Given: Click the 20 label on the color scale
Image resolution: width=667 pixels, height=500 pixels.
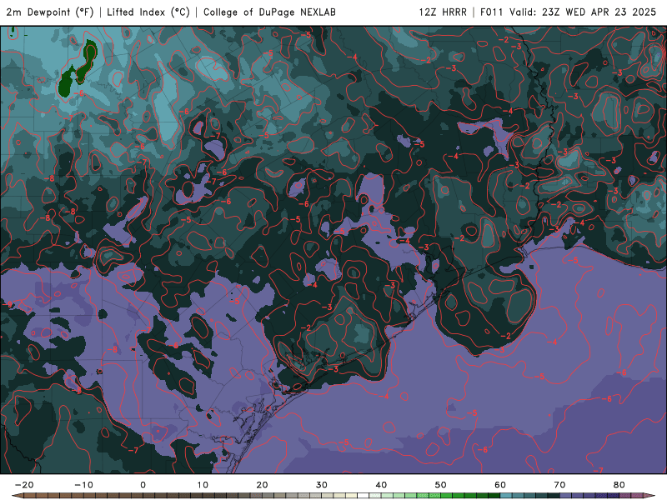Looking at the screenshot, I should coord(262,485).
